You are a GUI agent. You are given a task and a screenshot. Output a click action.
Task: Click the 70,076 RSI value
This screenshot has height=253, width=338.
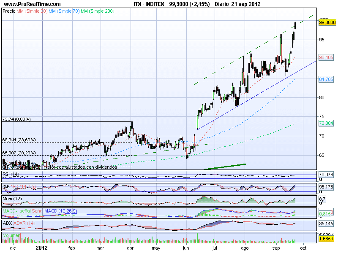326,175
